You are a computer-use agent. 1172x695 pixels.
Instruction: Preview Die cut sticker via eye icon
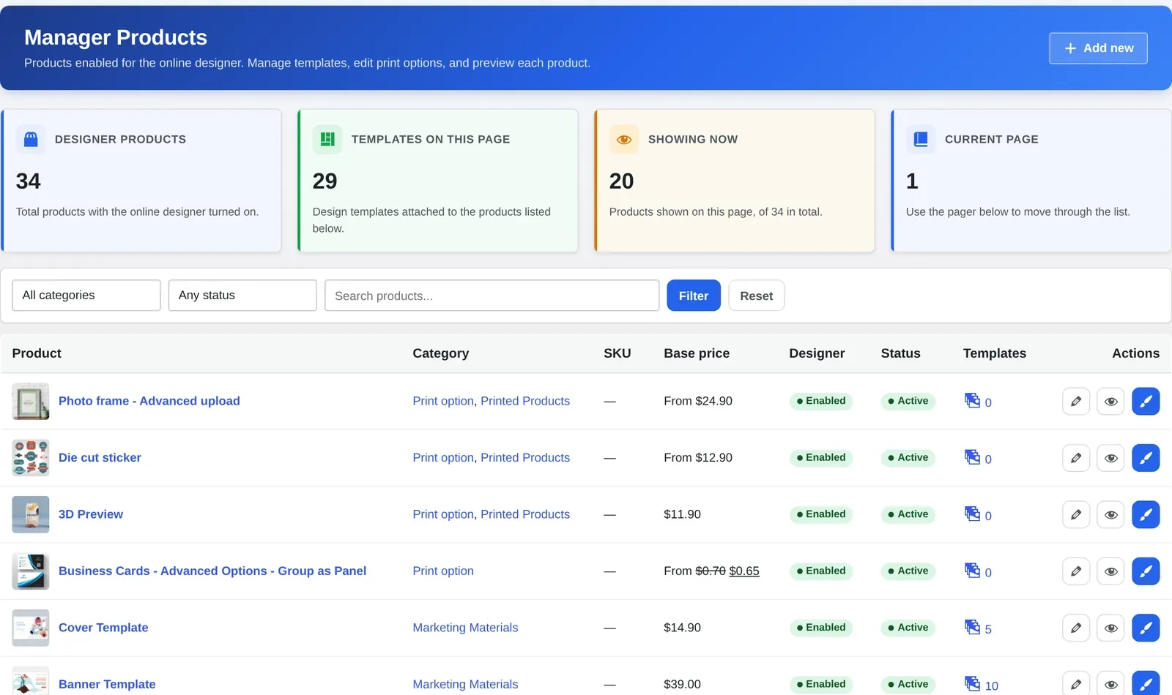point(1110,458)
